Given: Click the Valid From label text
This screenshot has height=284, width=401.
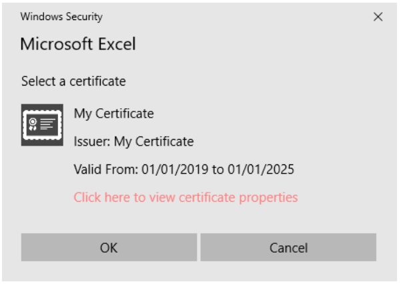Looking at the screenshot, I should tap(106, 169).
